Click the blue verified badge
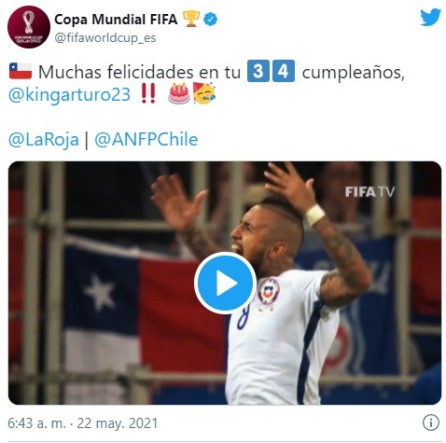This screenshot has width=446, height=443. coord(210,20)
